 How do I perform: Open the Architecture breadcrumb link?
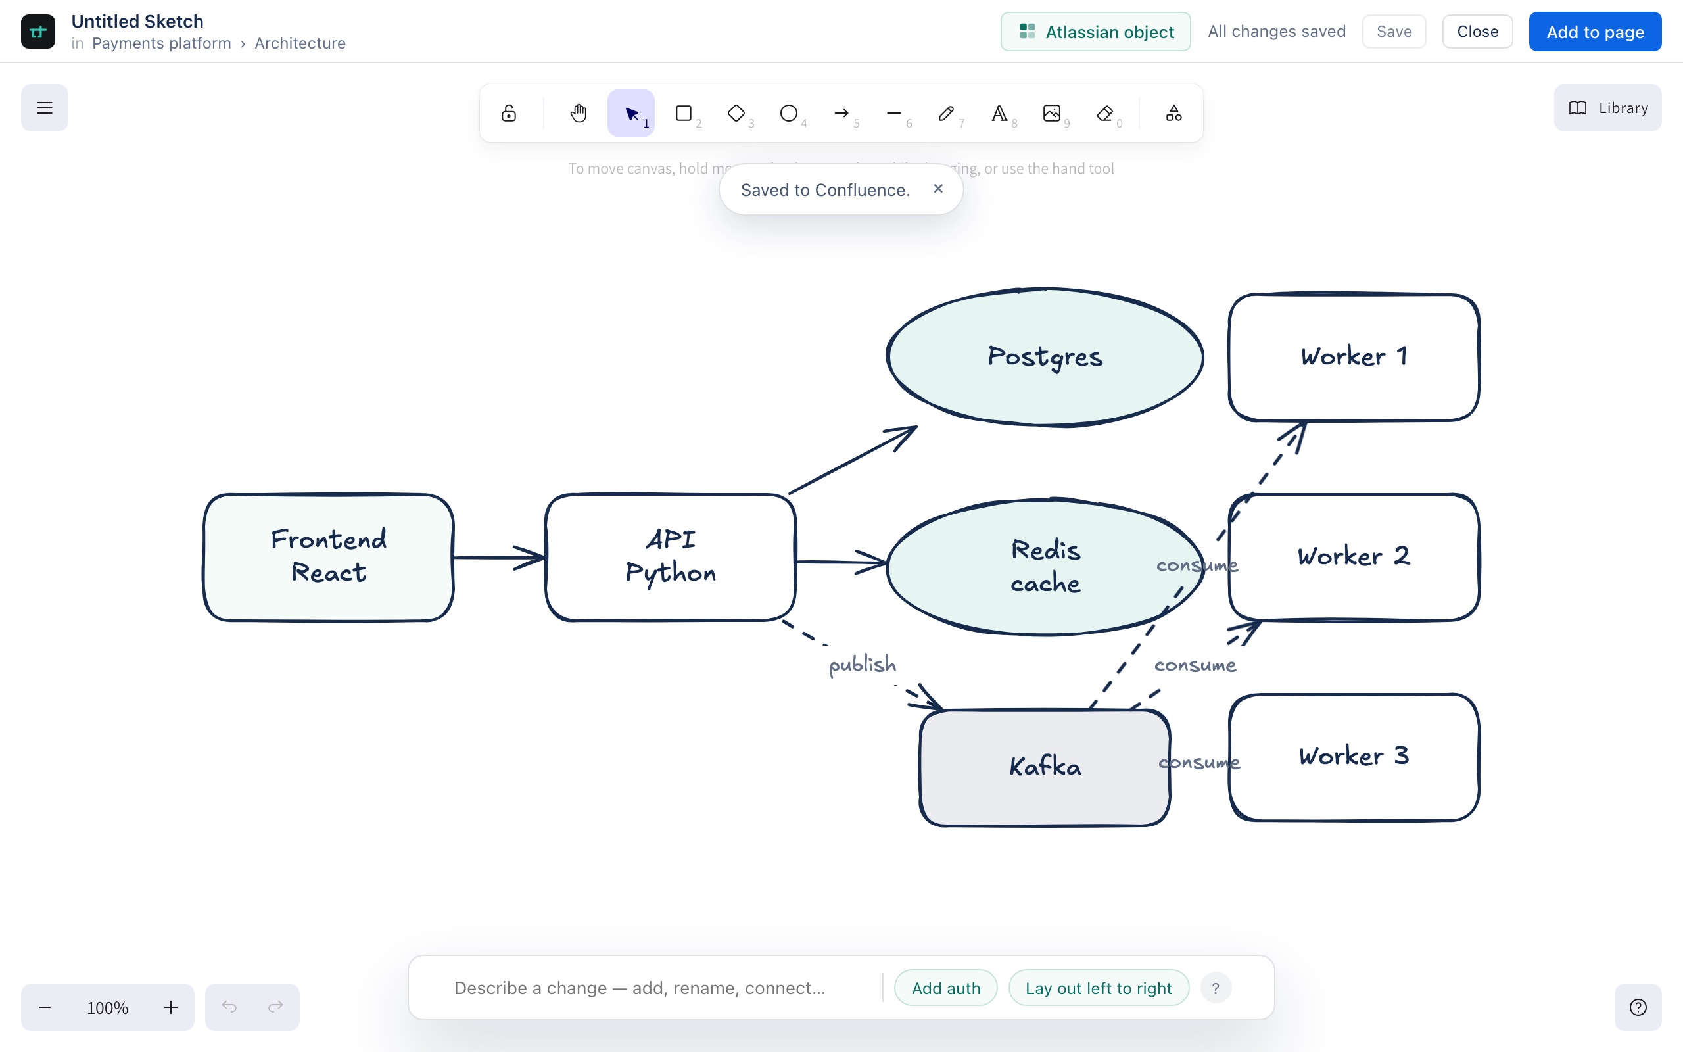(300, 43)
